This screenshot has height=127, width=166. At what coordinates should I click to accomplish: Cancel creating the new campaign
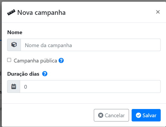tap(111, 115)
